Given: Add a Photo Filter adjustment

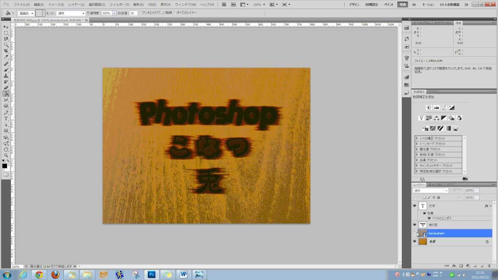Looking at the screenshot, I should [452, 118].
